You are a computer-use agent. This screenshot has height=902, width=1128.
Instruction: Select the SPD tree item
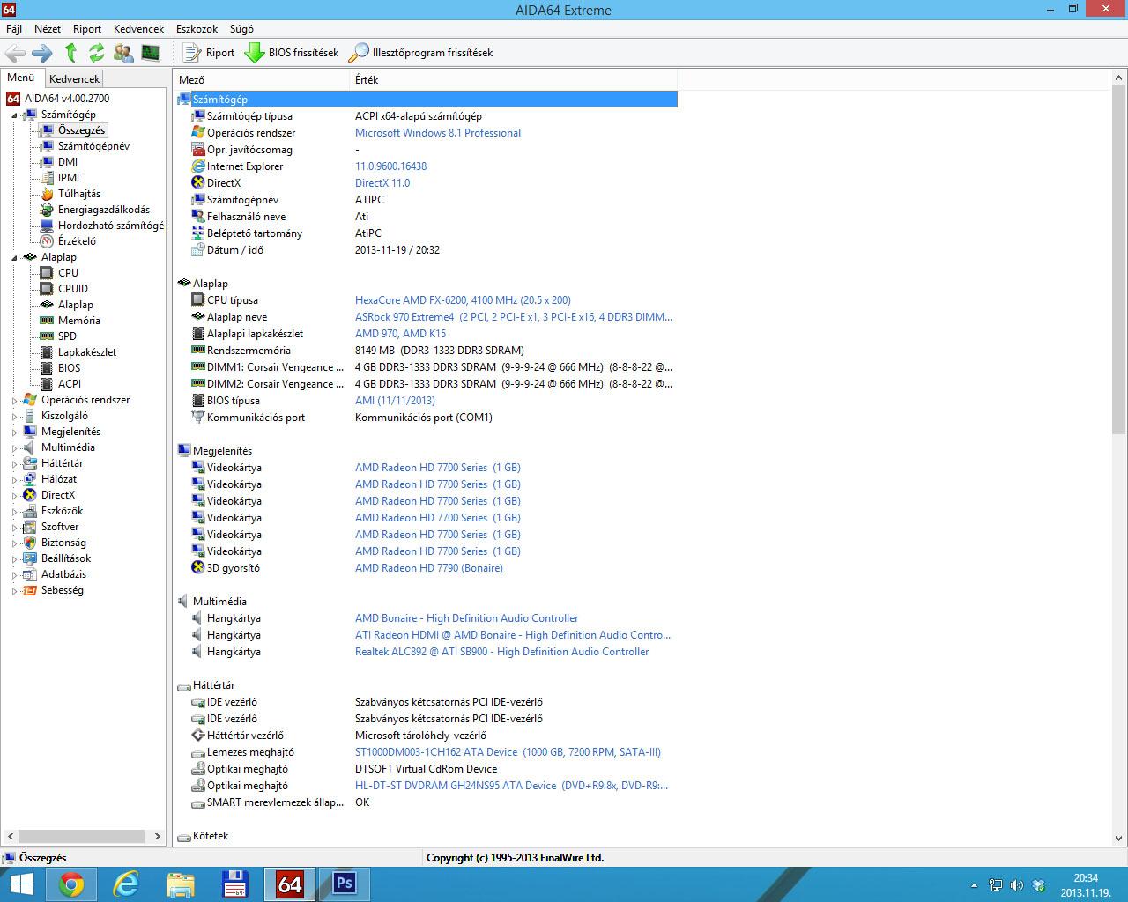(x=67, y=336)
